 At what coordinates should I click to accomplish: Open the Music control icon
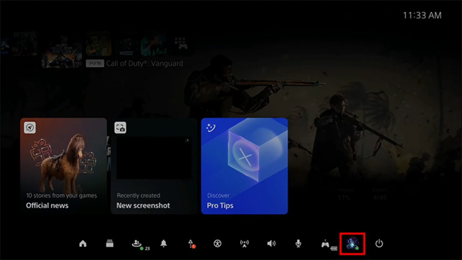click(218, 244)
